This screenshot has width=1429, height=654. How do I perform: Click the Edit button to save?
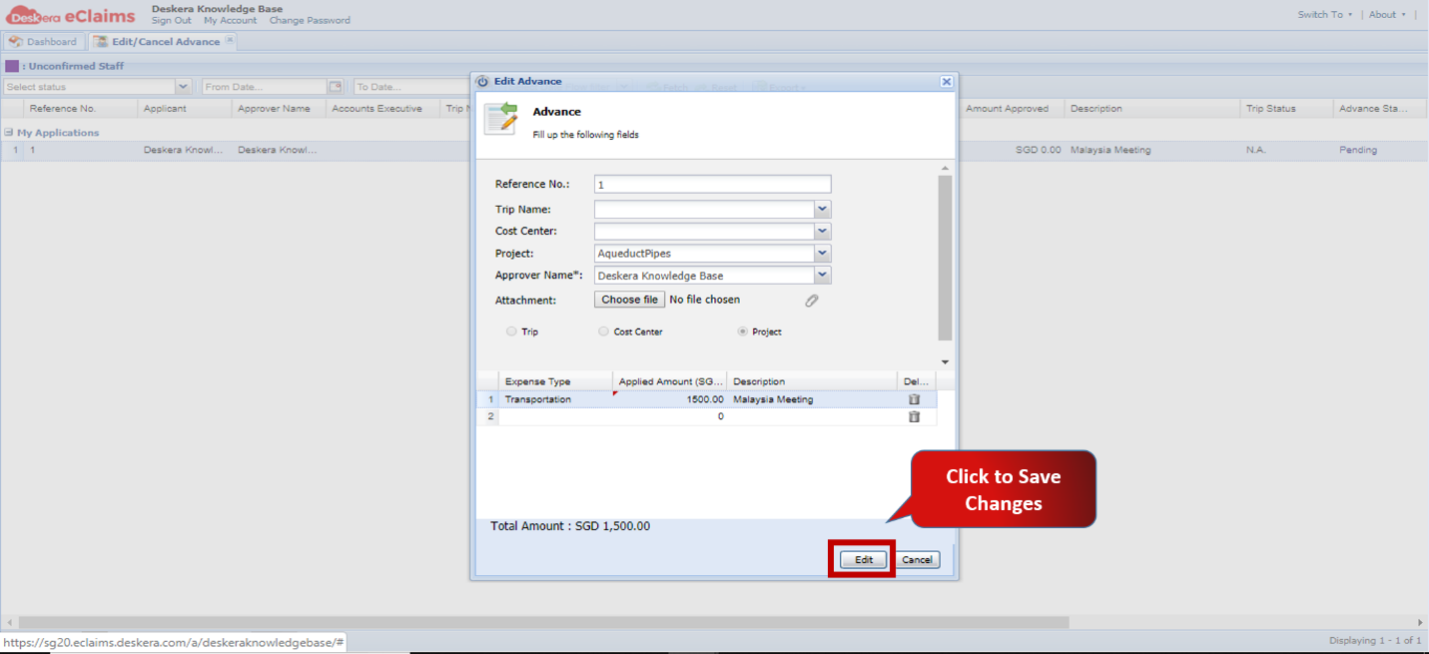864,560
